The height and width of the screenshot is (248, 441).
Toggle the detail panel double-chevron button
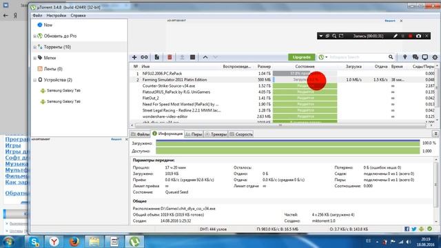(435, 134)
